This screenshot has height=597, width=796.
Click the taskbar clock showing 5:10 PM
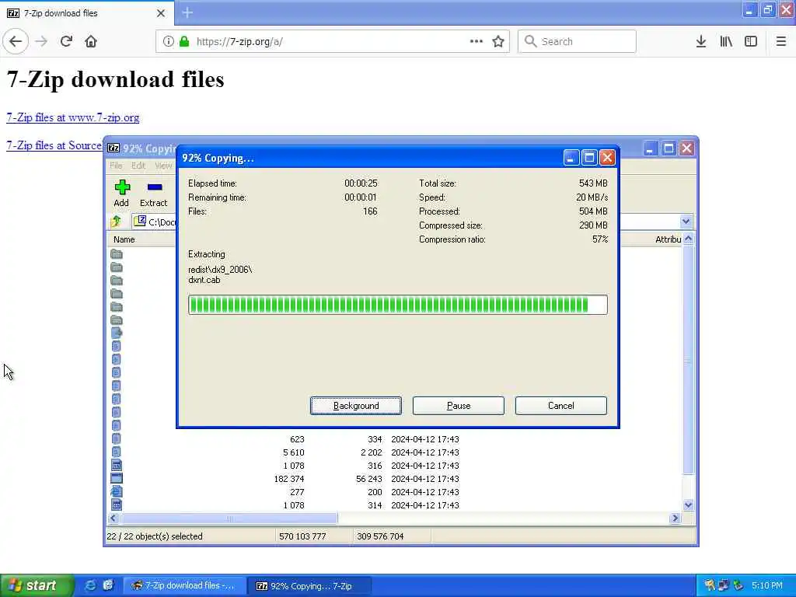pos(767,585)
